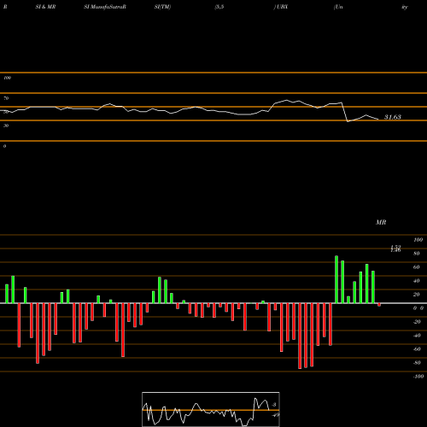Click the ') URX' ticker text
The width and height of the screenshot is (427, 427).
click(x=281, y=7)
